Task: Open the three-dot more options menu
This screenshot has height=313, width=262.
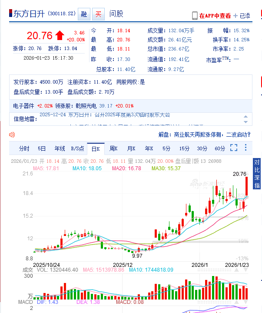Action: point(245,148)
